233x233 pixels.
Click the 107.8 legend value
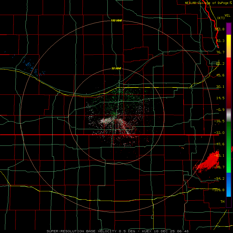(x=219, y=29)
